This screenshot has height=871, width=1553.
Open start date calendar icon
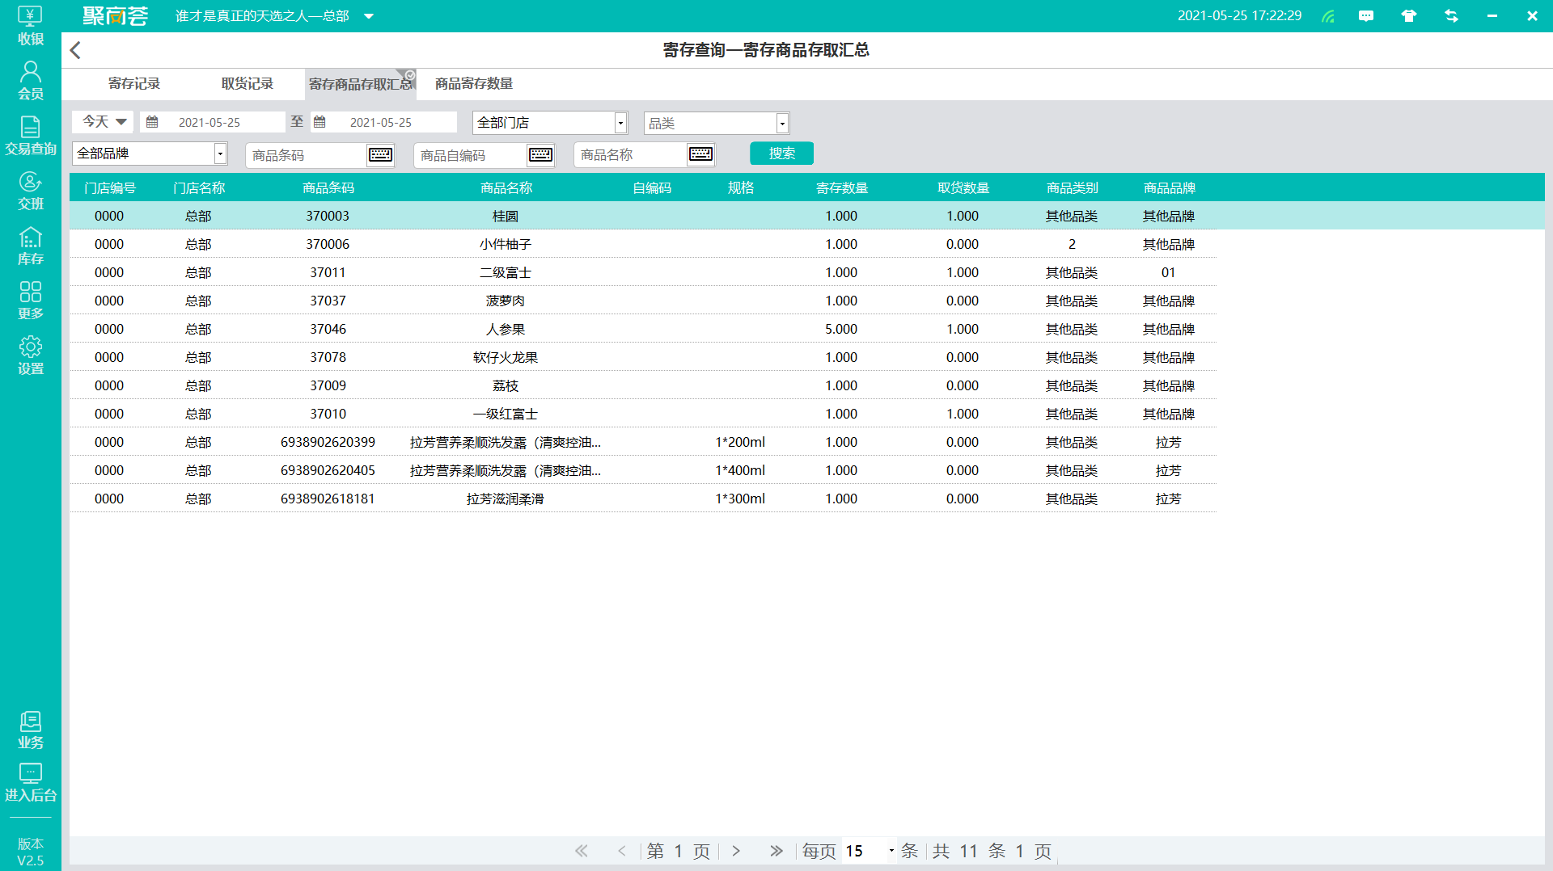152,122
